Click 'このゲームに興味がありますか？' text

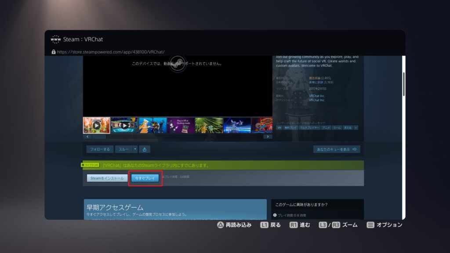pyautogui.click(x=301, y=205)
